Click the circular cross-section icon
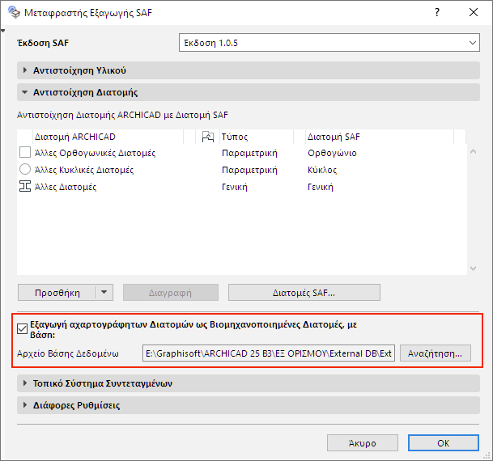The width and height of the screenshot is (493, 461). click(x=25, y=170)
